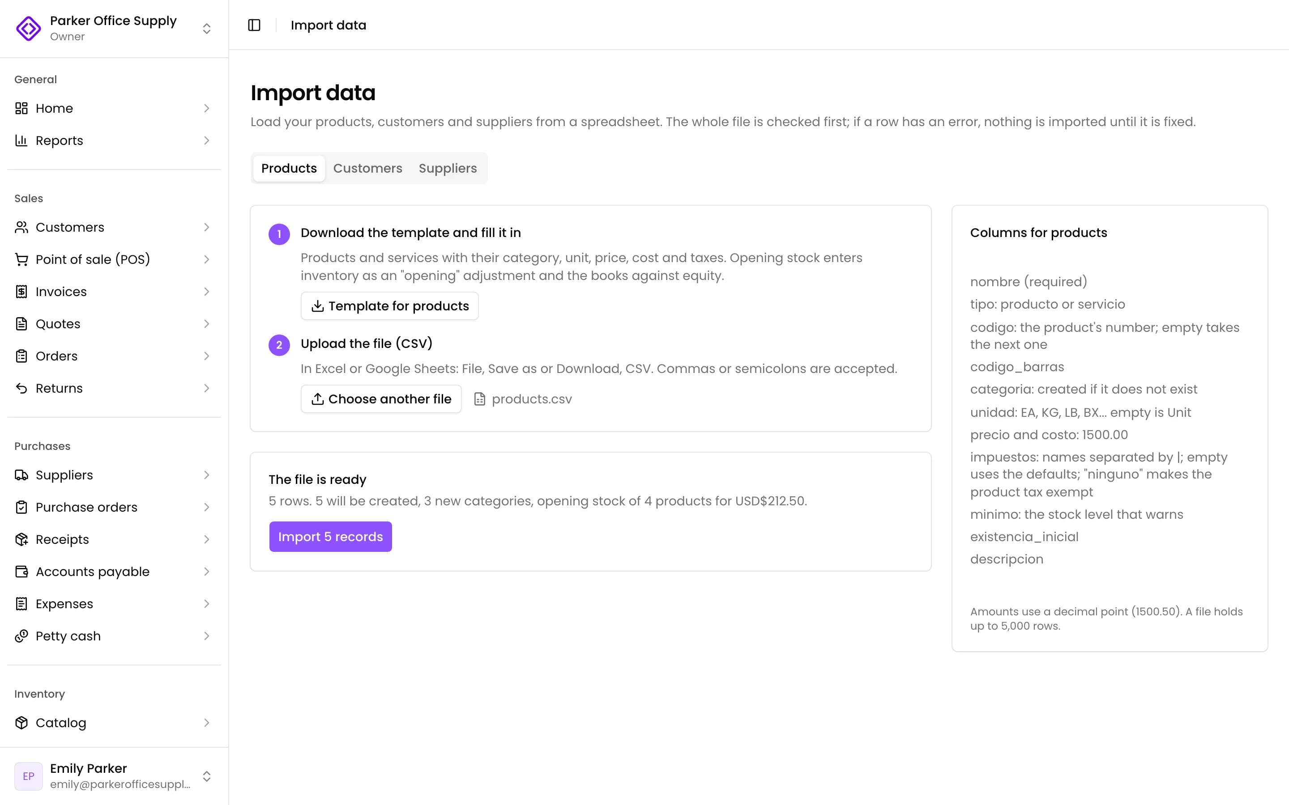Viewport: 1289px width, 805px height.
Task: Click the Point of sale cart icon
Action: [x=21, y=259]
